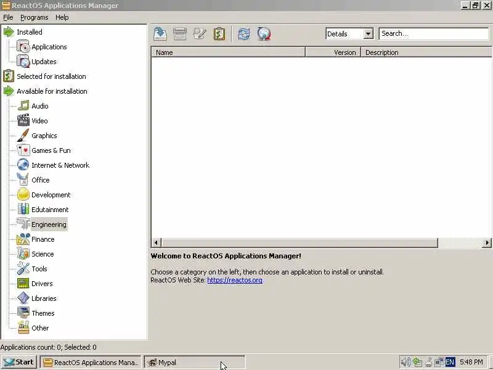Select the Audio category icon
Screen dimensions: 493x370
point(23,105)
